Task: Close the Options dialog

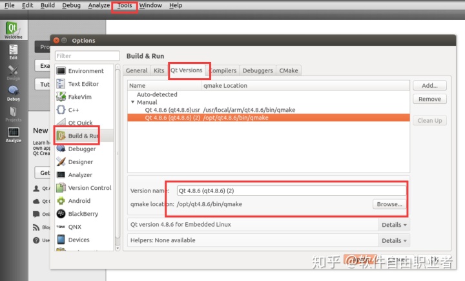Action: [x=56, y=40]
